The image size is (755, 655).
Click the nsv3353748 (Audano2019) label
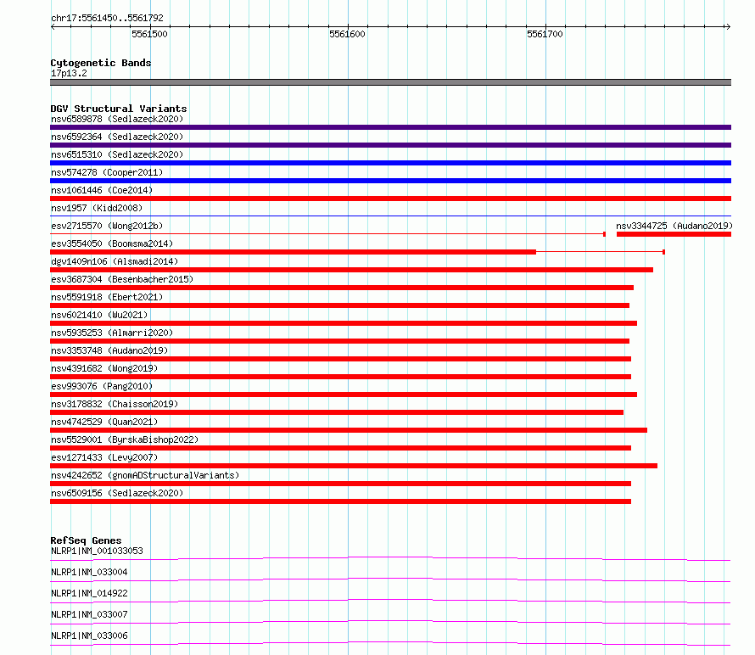click(x=109, y=350)
